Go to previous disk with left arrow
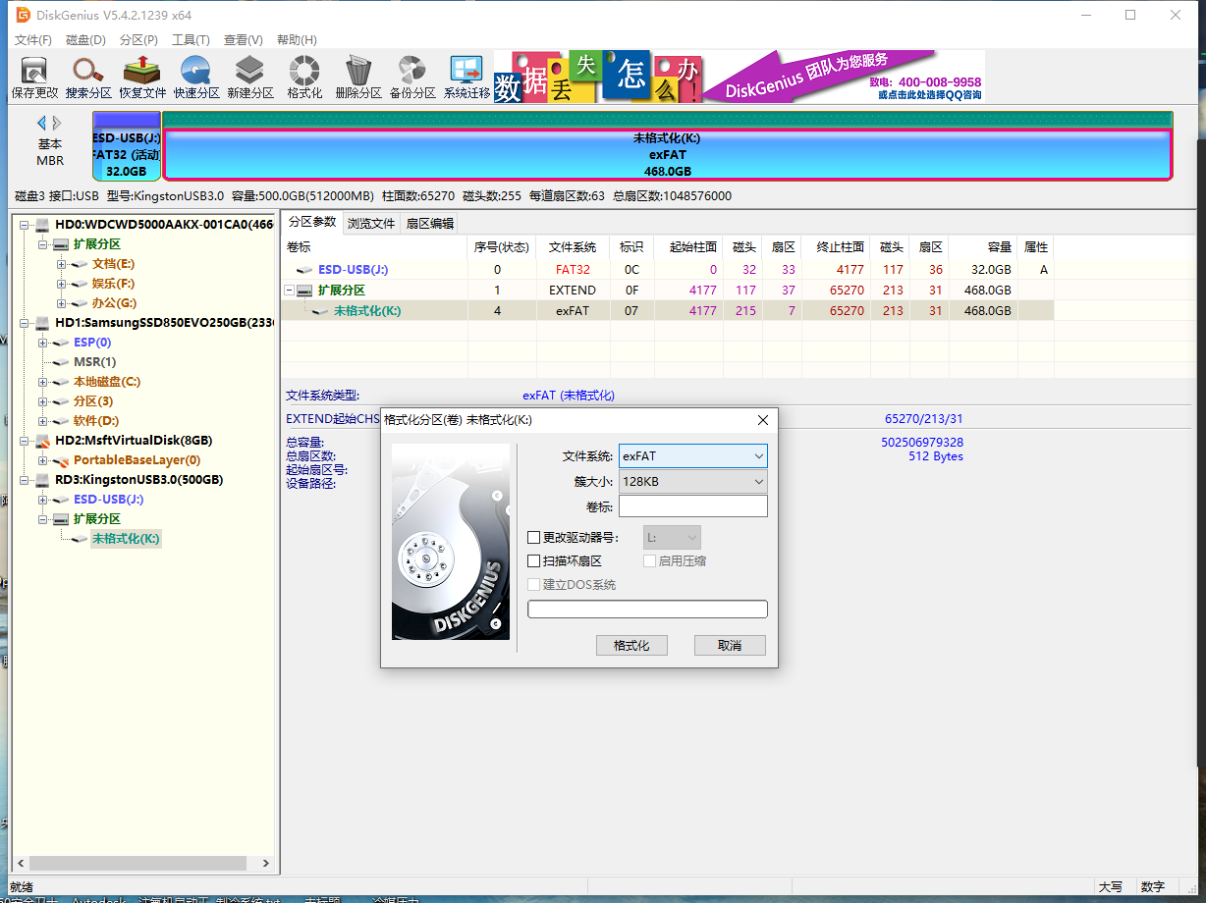The width and height of the screenshot is (1206, 903). (x=41, y=123)
